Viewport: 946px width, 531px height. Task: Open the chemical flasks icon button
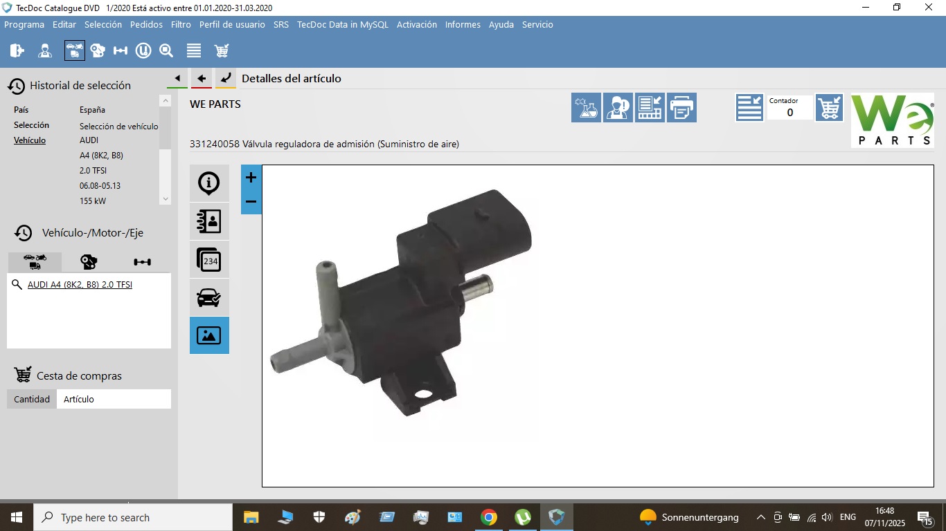coord(586,108)
